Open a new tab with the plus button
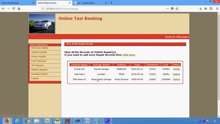The width and height of the screenshot is (220, 124). tap(111, 3)
